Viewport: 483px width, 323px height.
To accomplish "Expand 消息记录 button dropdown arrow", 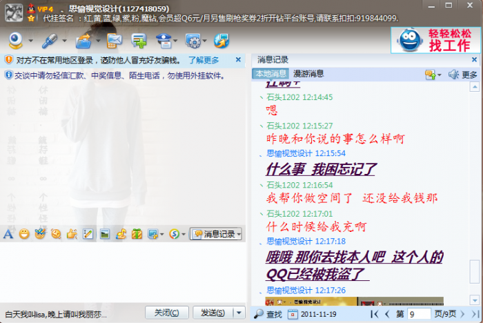I will click(239, 234).
